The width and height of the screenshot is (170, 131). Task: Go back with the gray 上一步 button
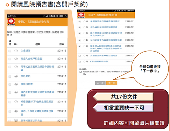click(100, 83)
